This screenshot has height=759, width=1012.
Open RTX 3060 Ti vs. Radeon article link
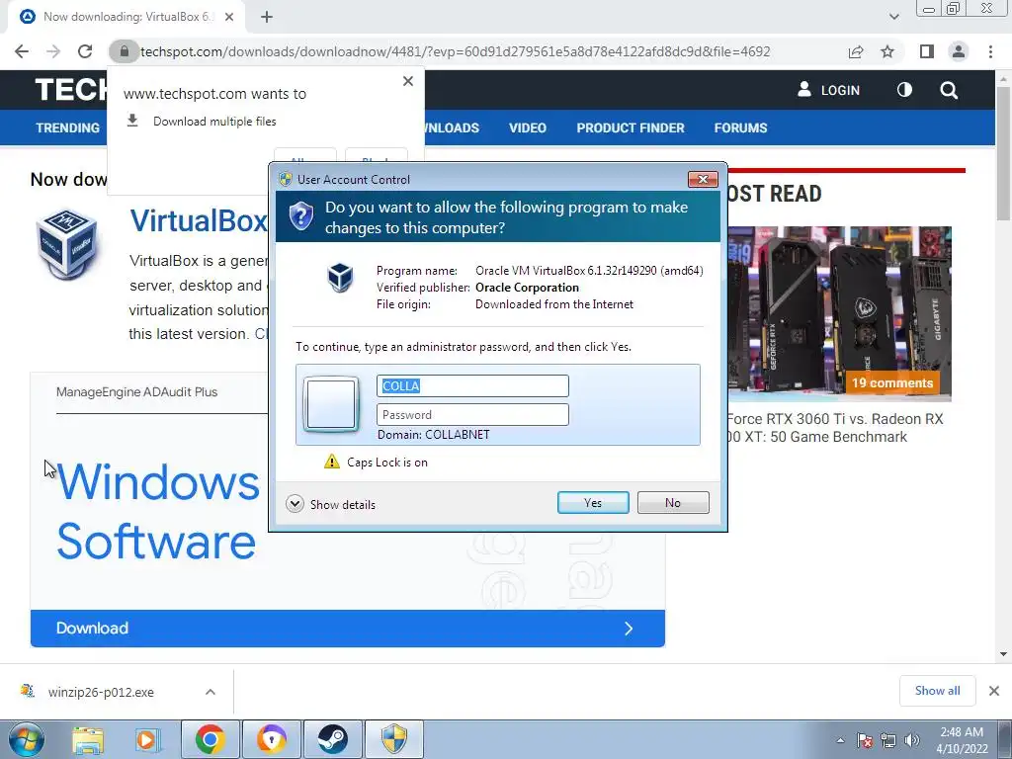click(x=835, y=428)
